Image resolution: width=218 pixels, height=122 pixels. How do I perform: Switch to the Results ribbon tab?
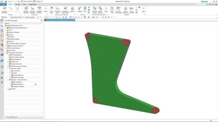coord(17,4)
